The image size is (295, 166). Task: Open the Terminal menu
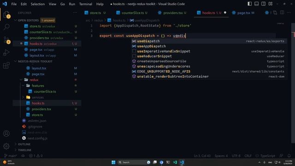click(86, 4)
